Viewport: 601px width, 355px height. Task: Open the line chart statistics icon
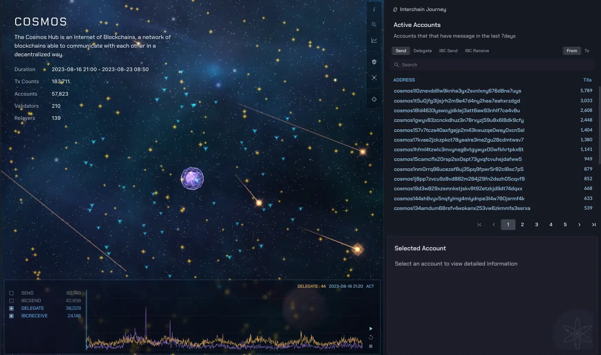[374, 40]
